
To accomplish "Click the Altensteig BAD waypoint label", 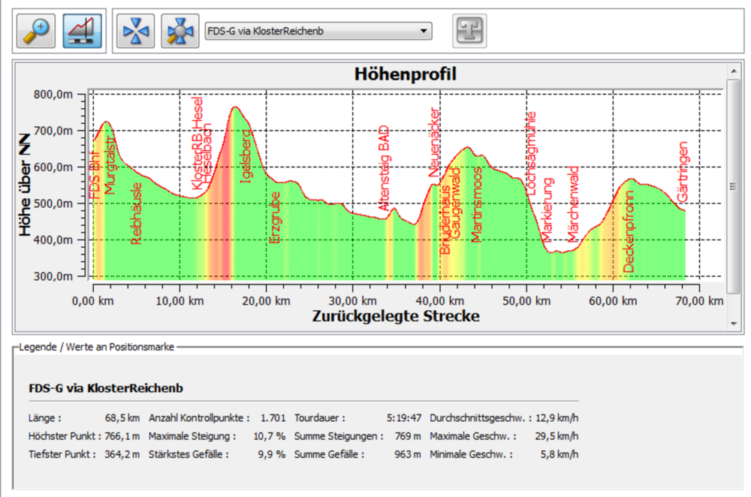I will click(x=384, y=168).
